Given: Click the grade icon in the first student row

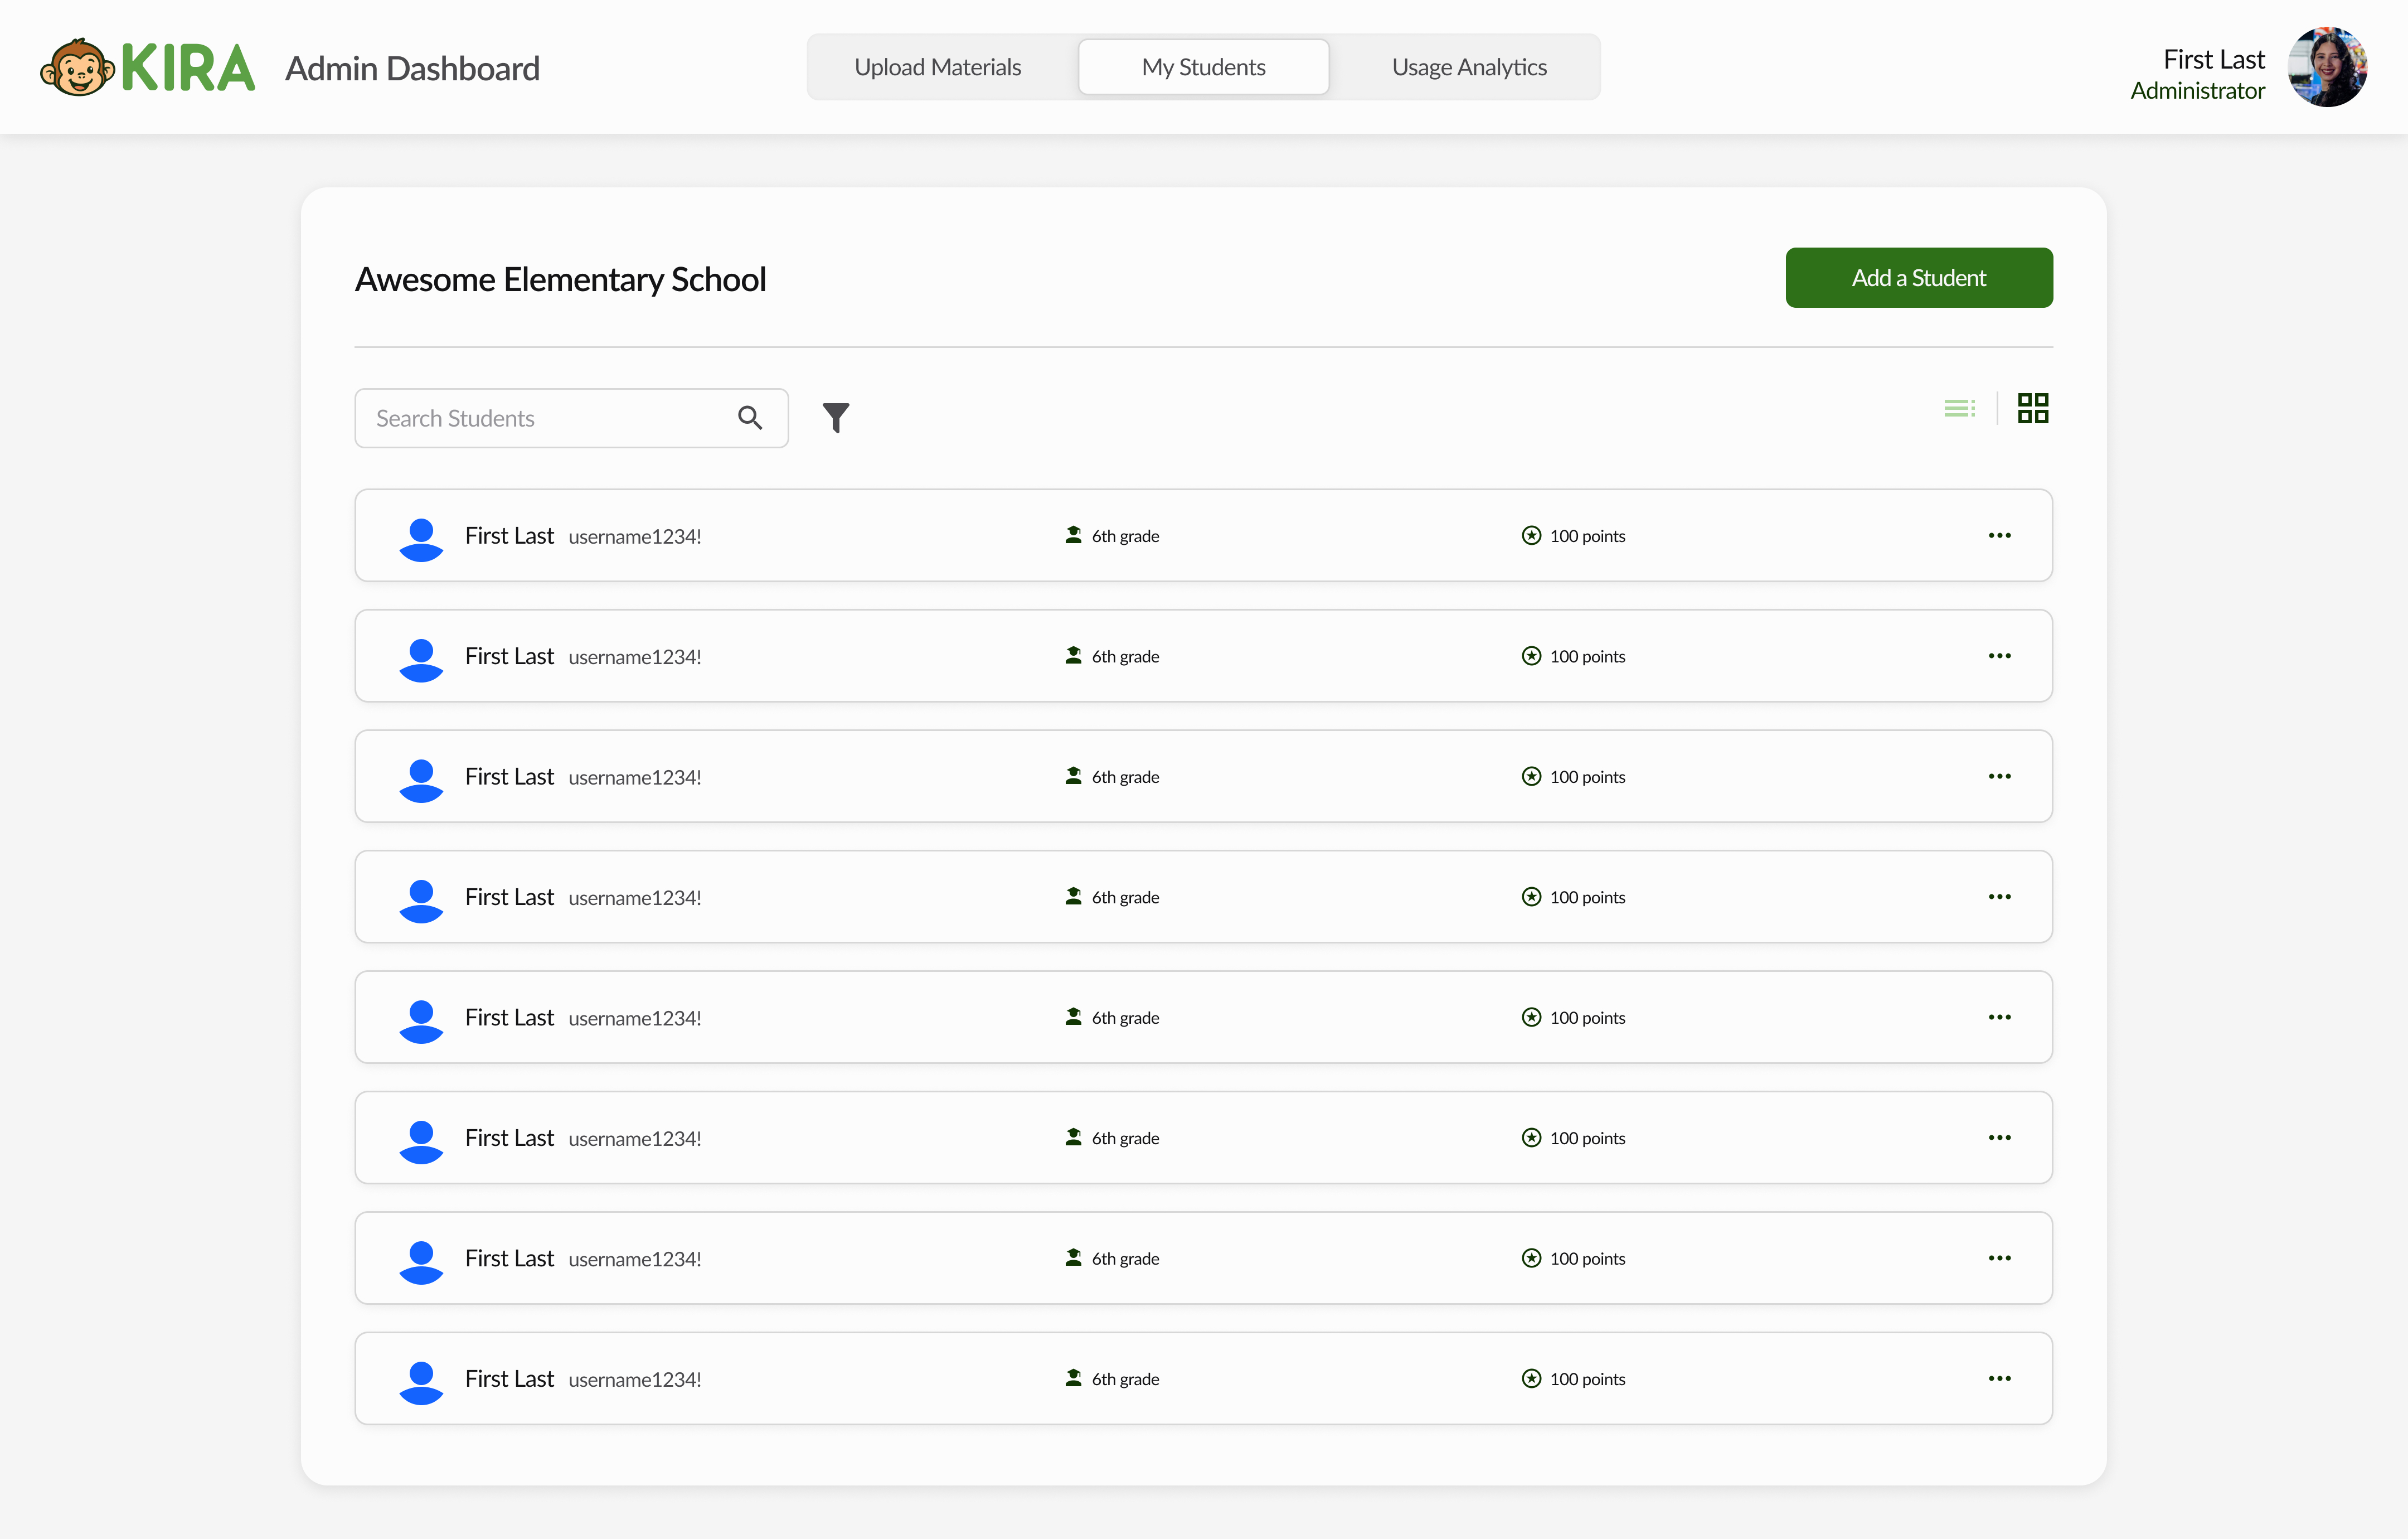Looking at the screenshot, I should [1073, 535].
